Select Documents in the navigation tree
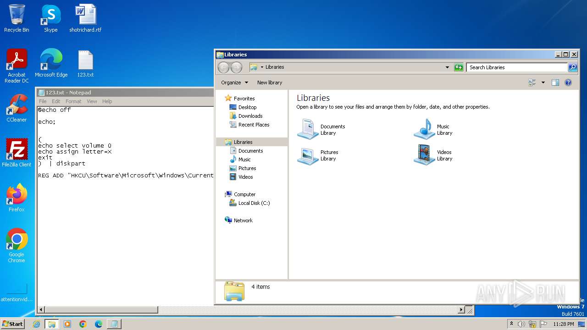 pos(250,151)
